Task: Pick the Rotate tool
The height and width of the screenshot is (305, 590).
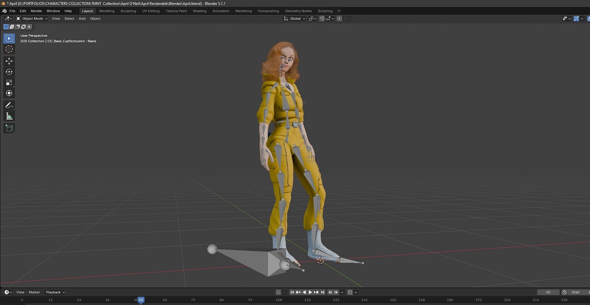Action: (x=9, y=72)
